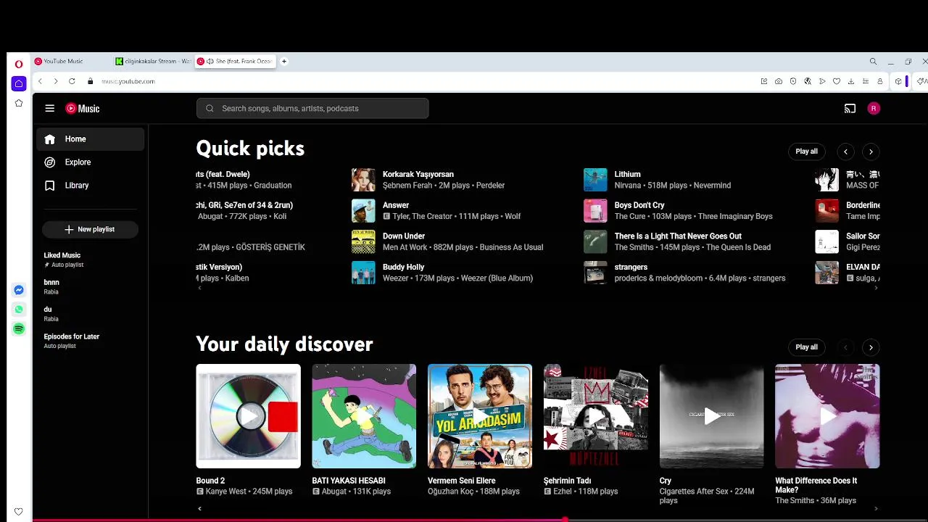
Task: Open the downloads icon in toolbar
Action: coord(851,81)
